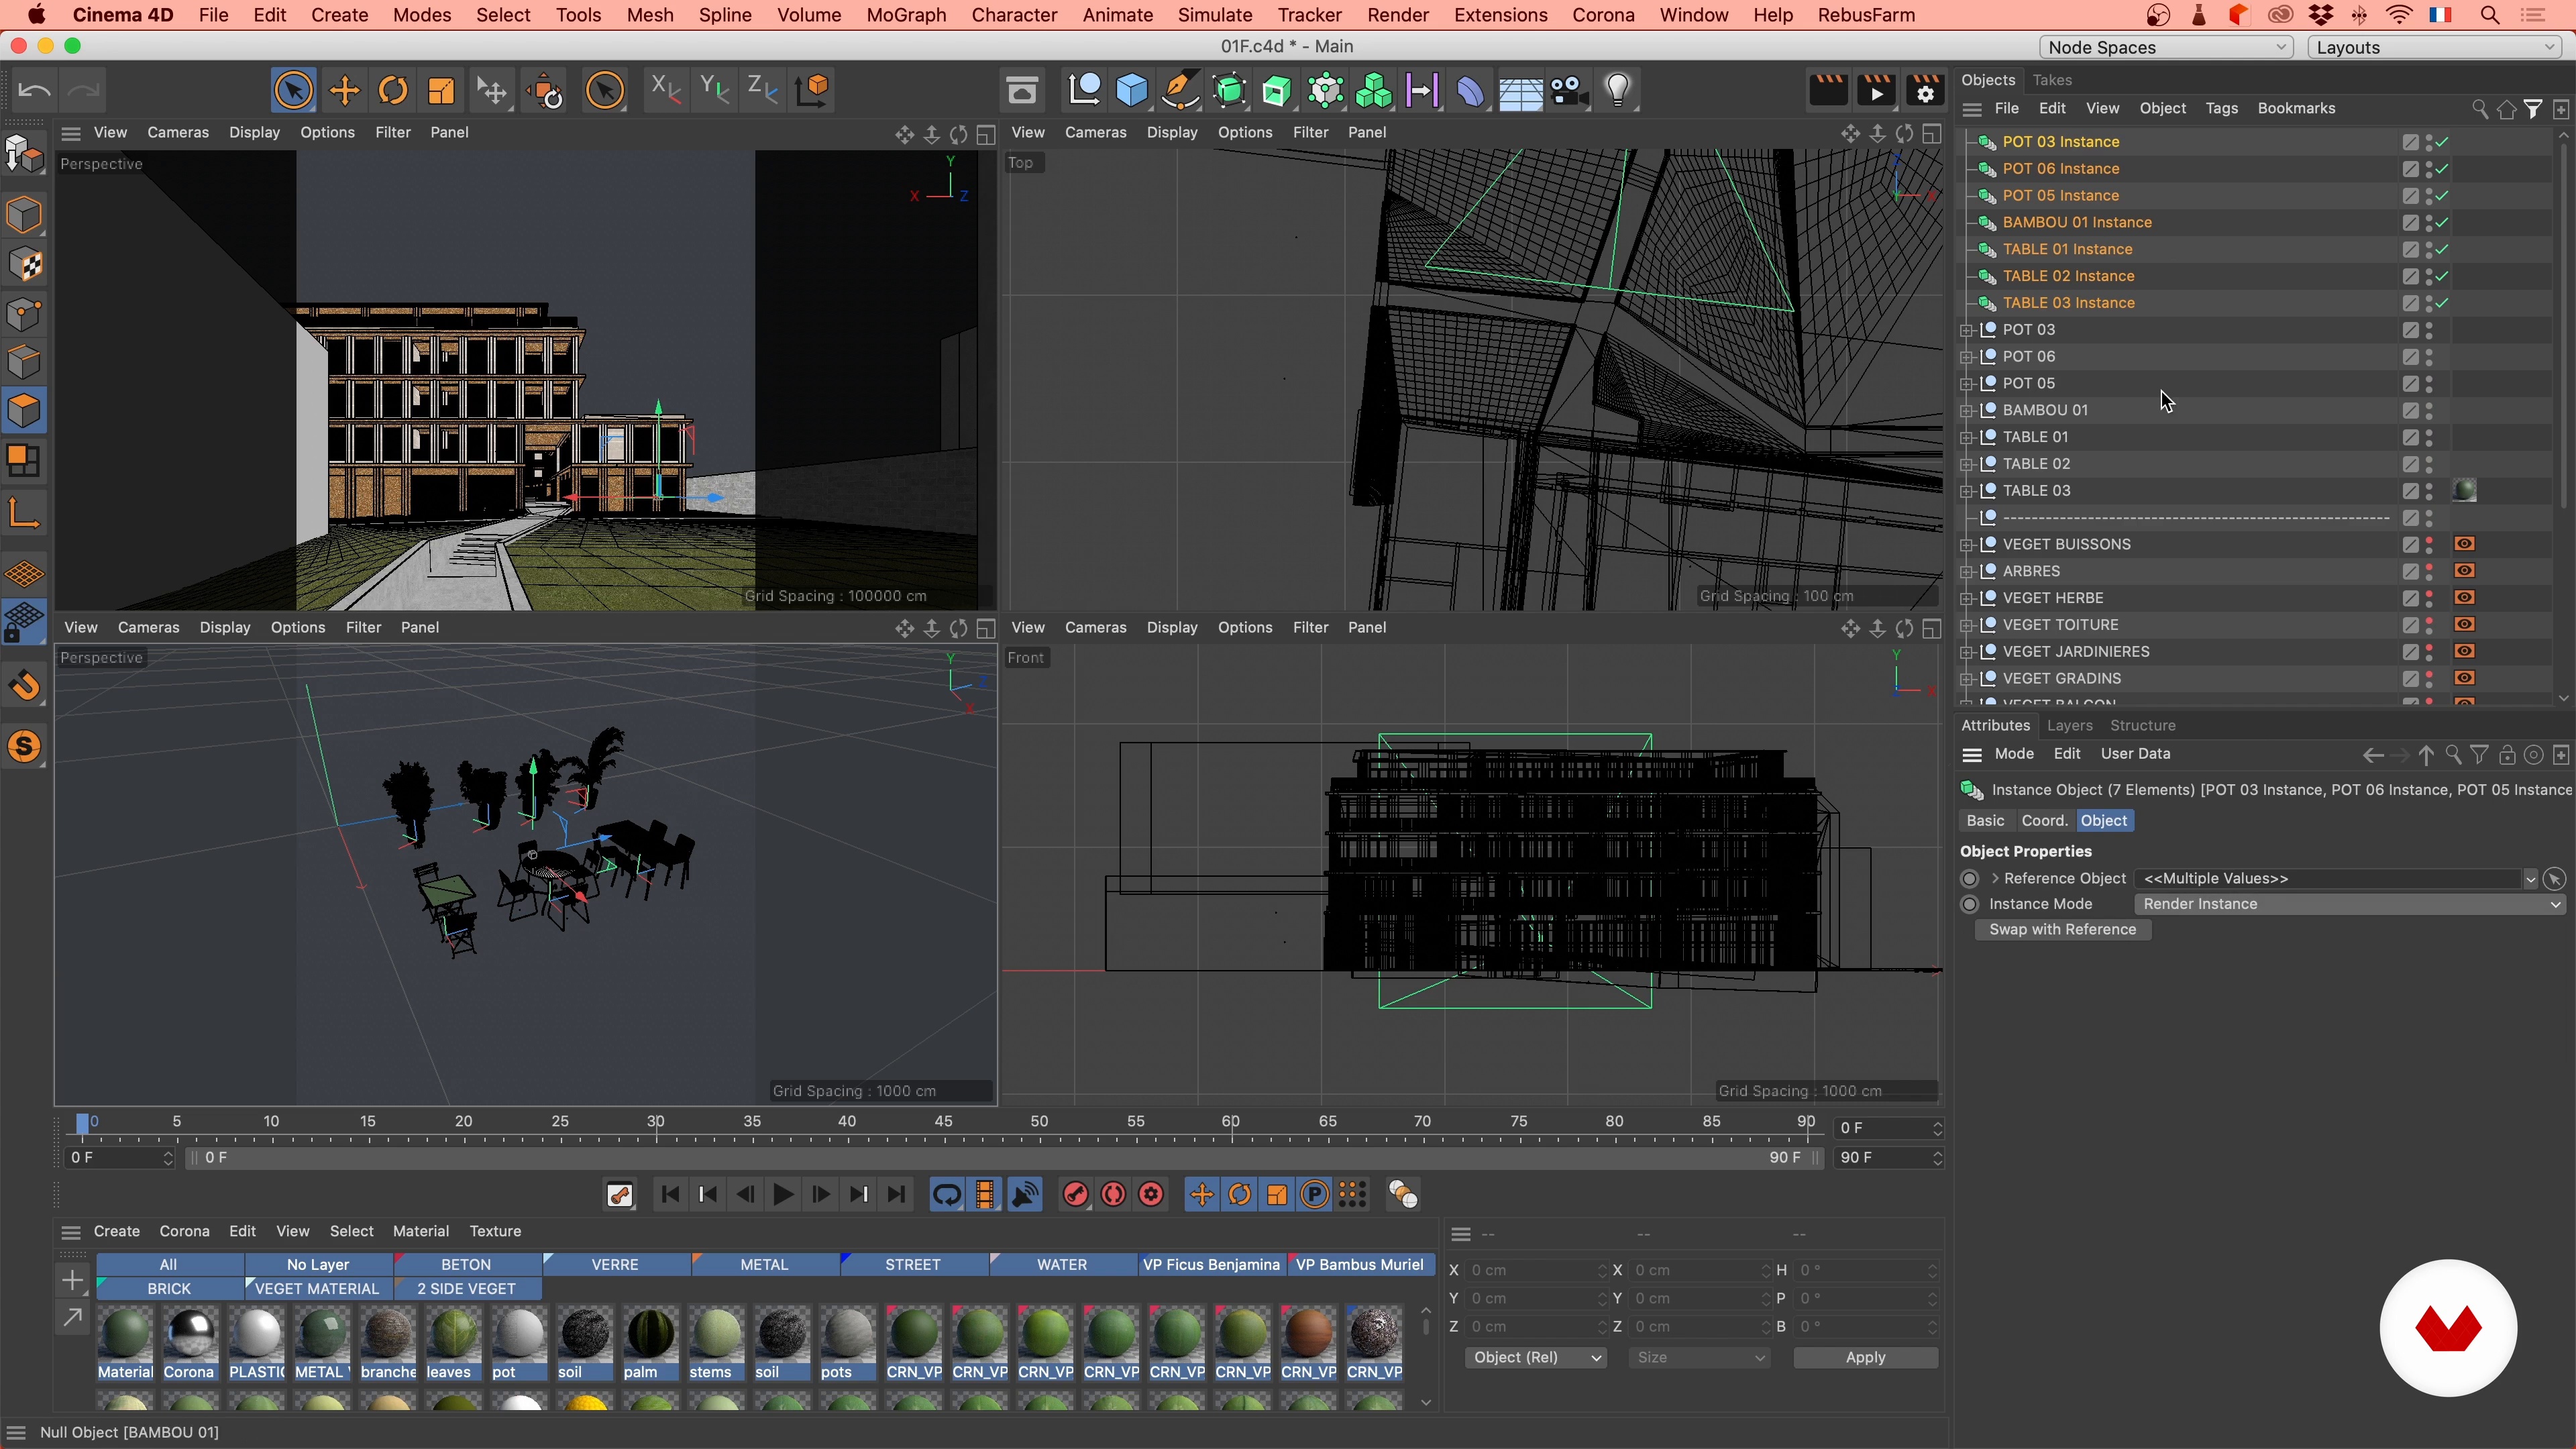Open the Cube primitive object icon

click(1132, 91)
